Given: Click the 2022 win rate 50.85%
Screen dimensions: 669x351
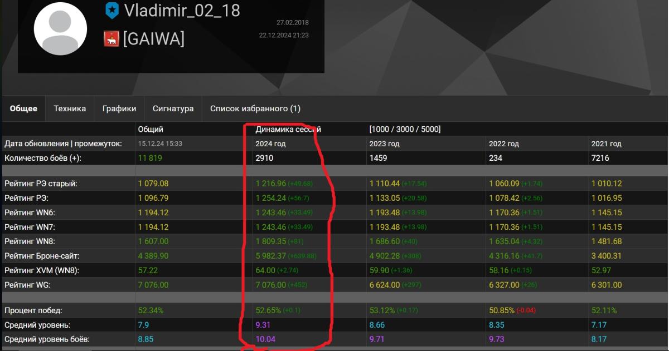Looking at the screenshot, I should point(501,310).
